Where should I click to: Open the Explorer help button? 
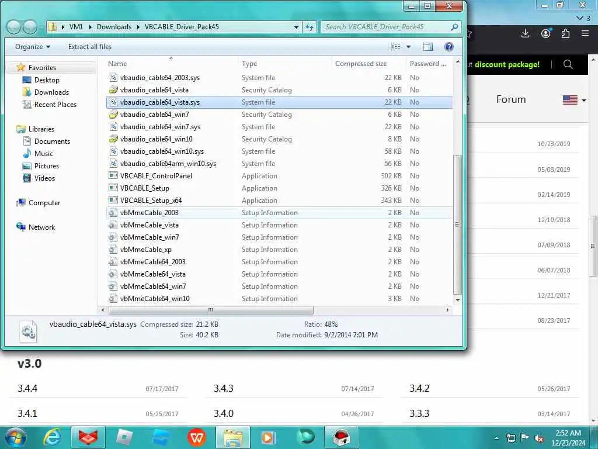(449, 47)
